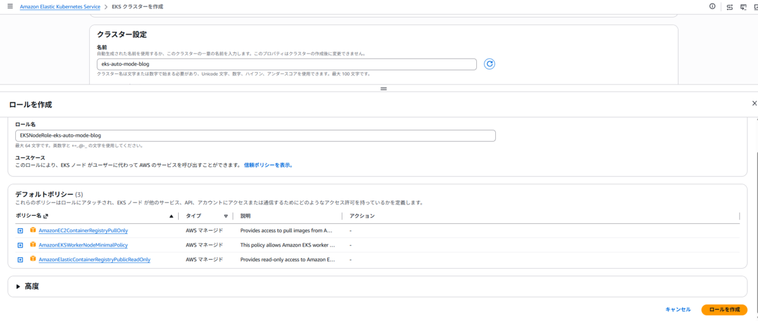The width and height of the screenshot is (758, 321).
Task: Click description 'This policy allows Amazon EKS worker'
Action: [287, 245]
